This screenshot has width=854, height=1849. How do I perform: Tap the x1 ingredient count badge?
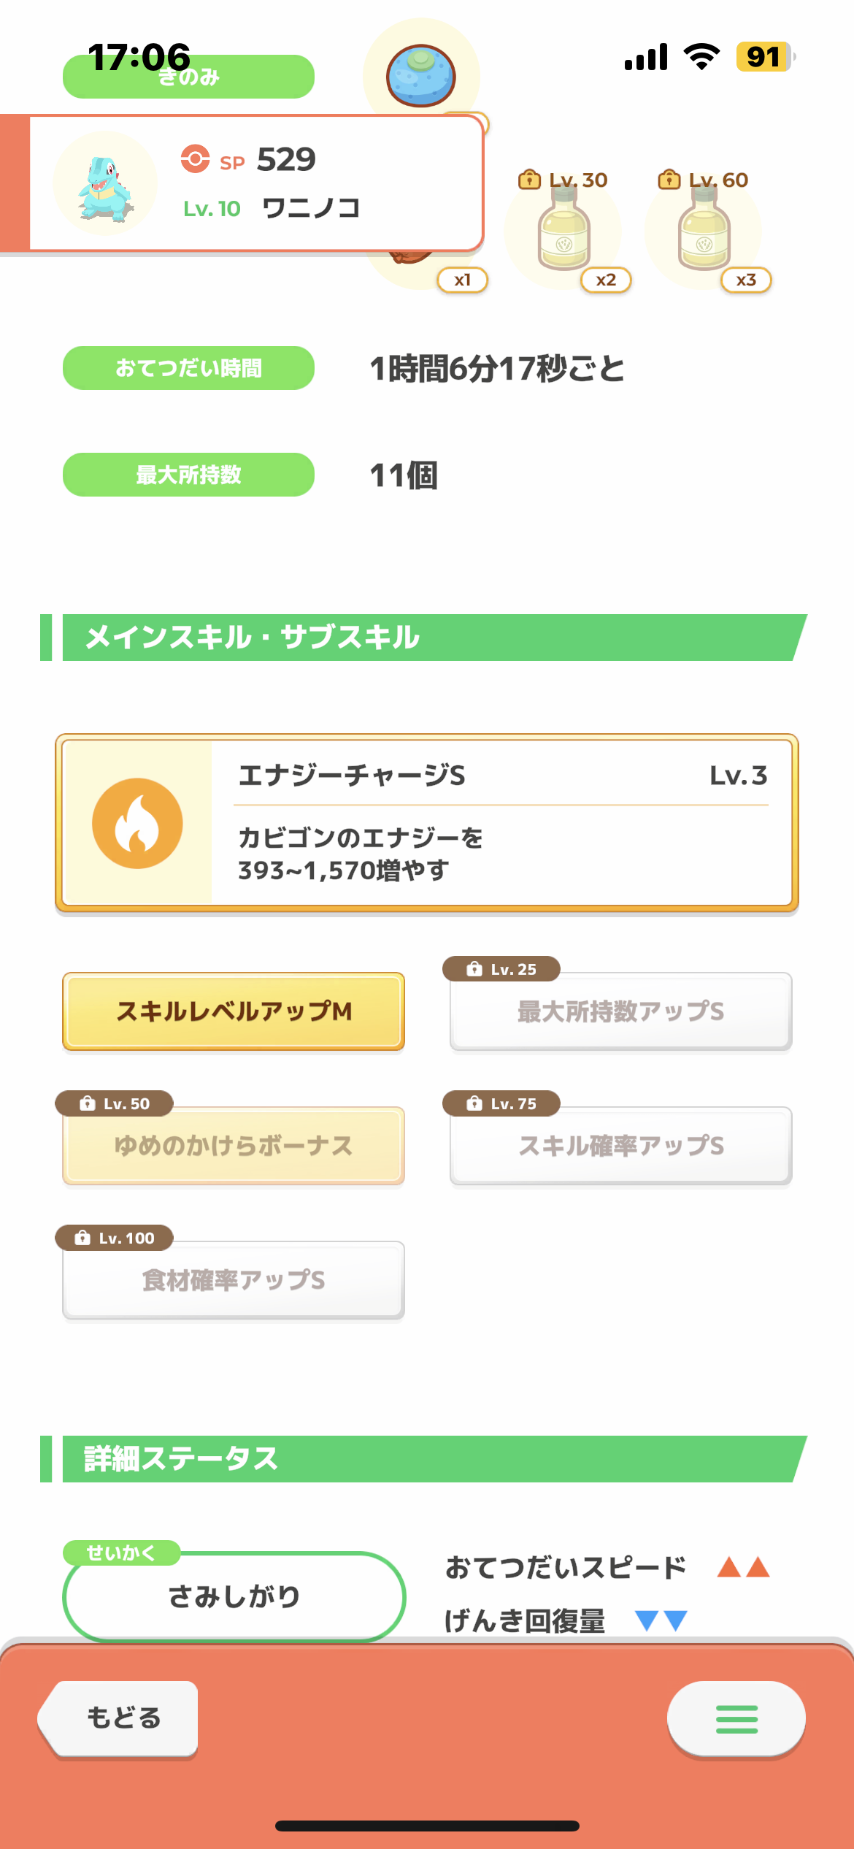point(463,280)
